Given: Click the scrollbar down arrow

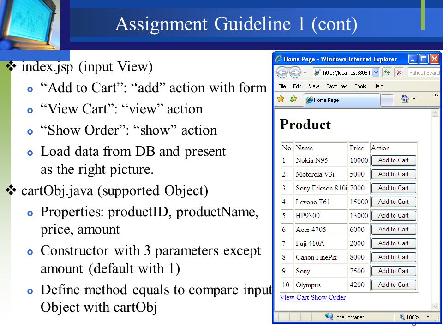Looking at the screenshot, I should coord(435,306).
